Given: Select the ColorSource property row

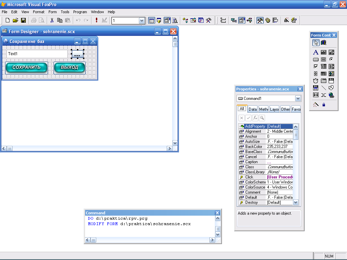Looking at the screenshot, I should point(266,187).
